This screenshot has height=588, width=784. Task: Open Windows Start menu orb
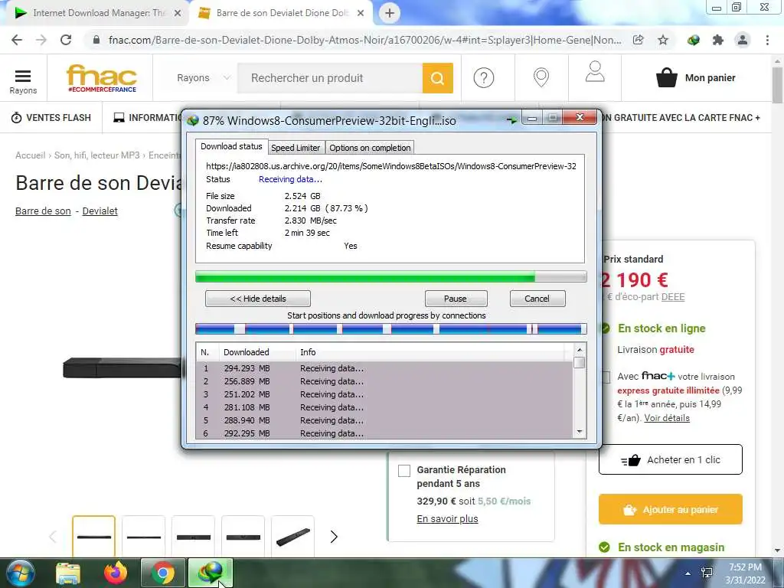pyautogui.click(x=20, y=573)
